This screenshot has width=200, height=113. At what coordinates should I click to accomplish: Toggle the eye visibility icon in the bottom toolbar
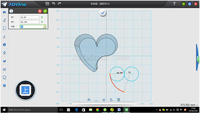(x=89, y=99)
